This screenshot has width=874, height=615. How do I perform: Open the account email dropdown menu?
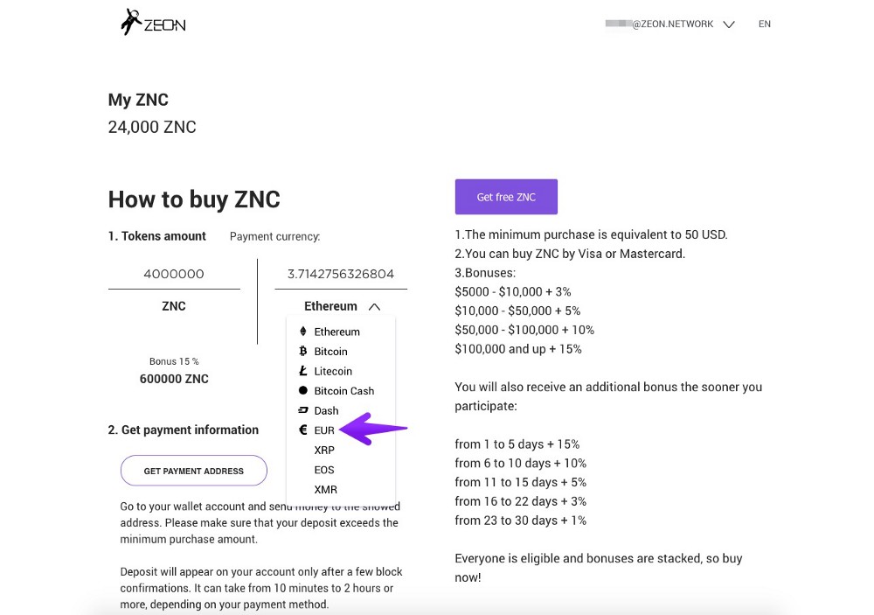[729, 24]
